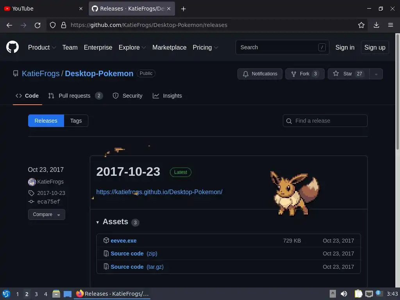The height and width of the screenshot is (300, 400).
Task: Close the YouTube tab
Action: tap(81, 9)
